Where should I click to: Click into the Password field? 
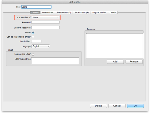[45, 23]
